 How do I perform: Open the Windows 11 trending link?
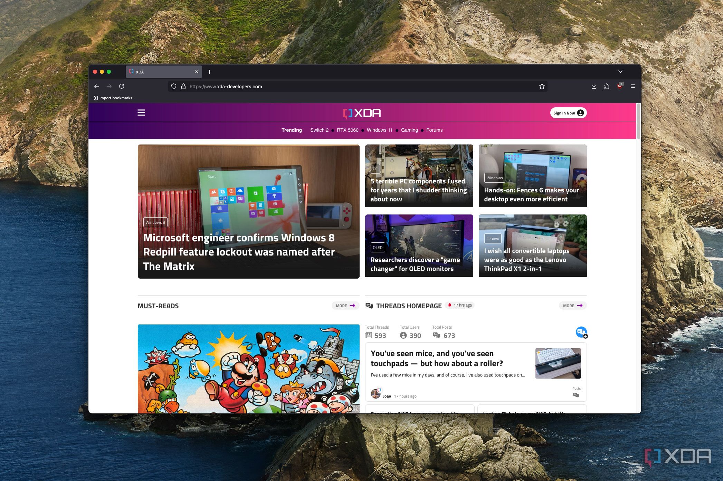[379, 130]
